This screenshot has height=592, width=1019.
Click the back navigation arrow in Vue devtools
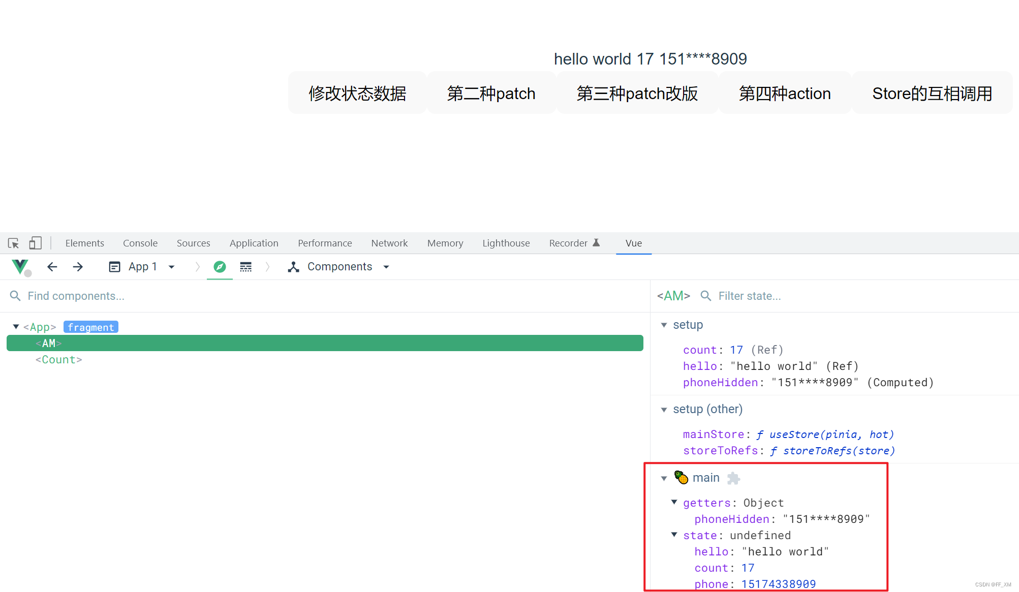pyautogui.click(x=52, y=266)
